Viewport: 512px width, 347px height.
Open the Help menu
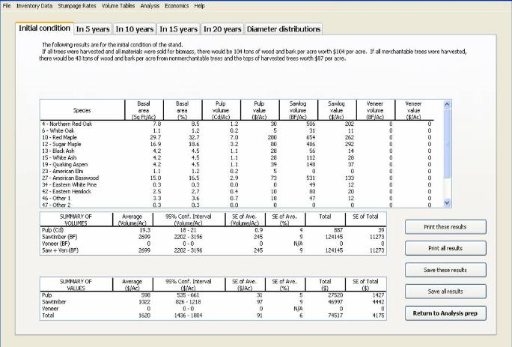200,5
